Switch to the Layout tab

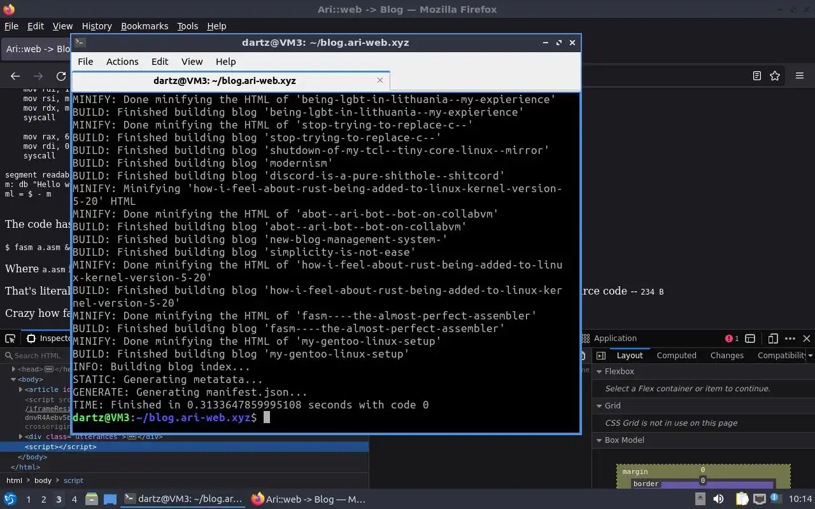click(x=629, y=356)
